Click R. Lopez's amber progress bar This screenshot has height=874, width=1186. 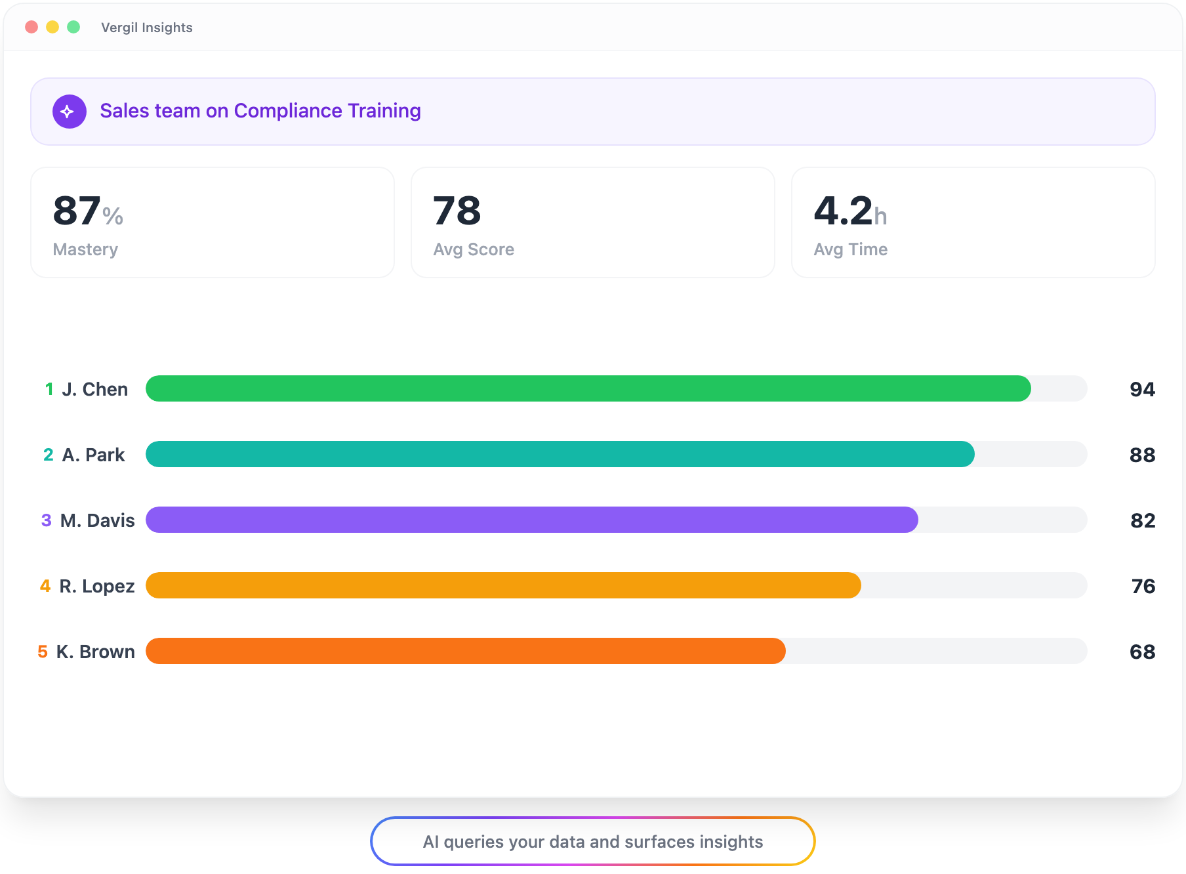(502, 585)
